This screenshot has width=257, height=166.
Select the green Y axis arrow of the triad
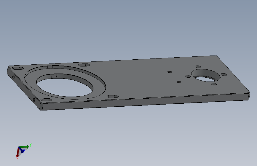pos(24,147)
